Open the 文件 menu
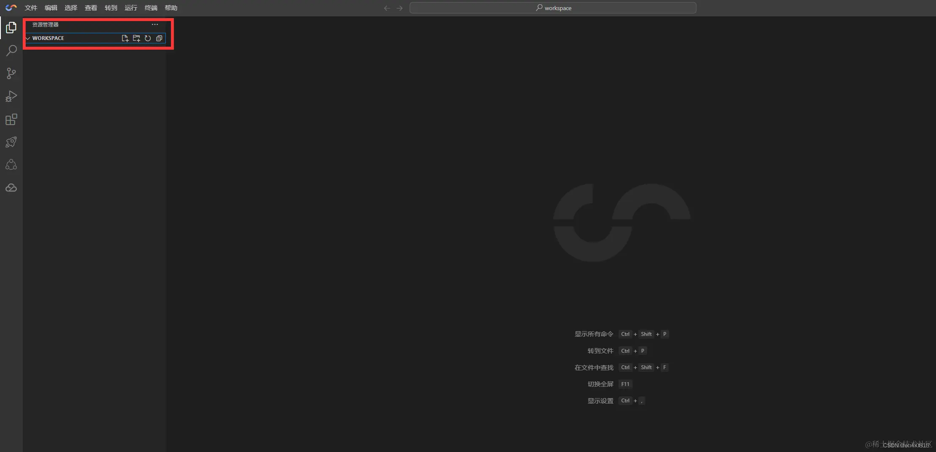This screenshot has height=452, width=936. pyautogui.click(x=31, y=8)
